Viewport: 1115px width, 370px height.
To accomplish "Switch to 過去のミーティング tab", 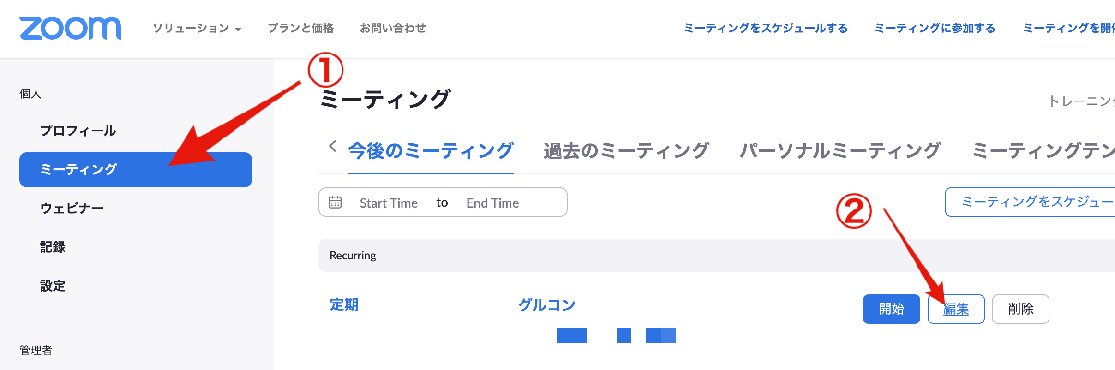I will [626, 151].
